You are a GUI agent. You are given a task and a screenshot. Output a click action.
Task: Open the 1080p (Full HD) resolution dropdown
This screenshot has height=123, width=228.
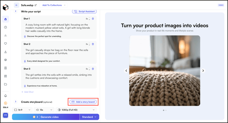[x=76, y=110]
